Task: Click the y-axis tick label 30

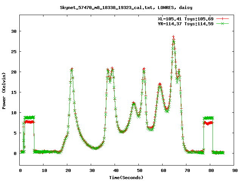Action: click(14, 31)
